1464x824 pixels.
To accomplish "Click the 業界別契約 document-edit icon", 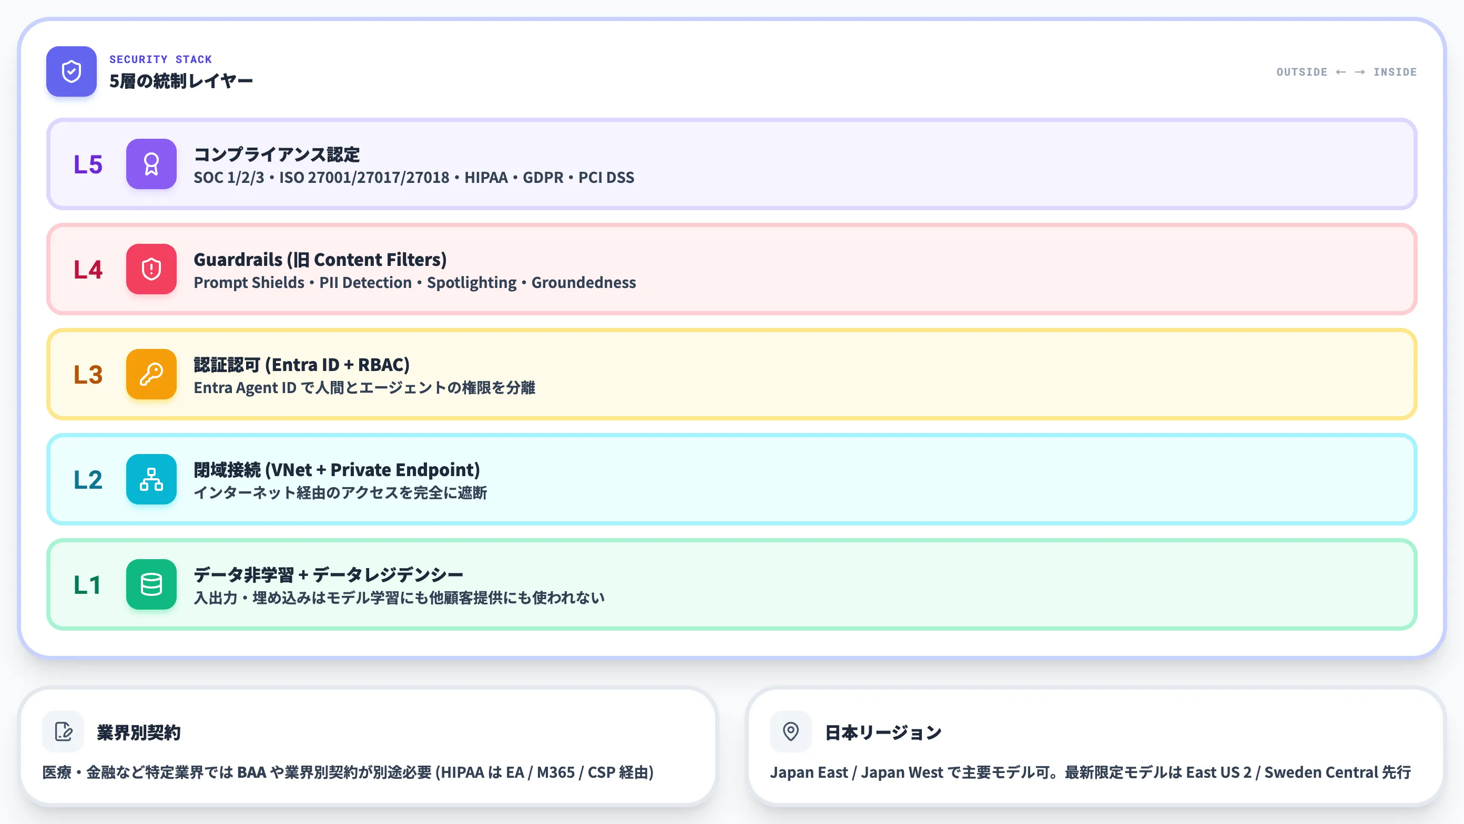I will click(63, 732).
